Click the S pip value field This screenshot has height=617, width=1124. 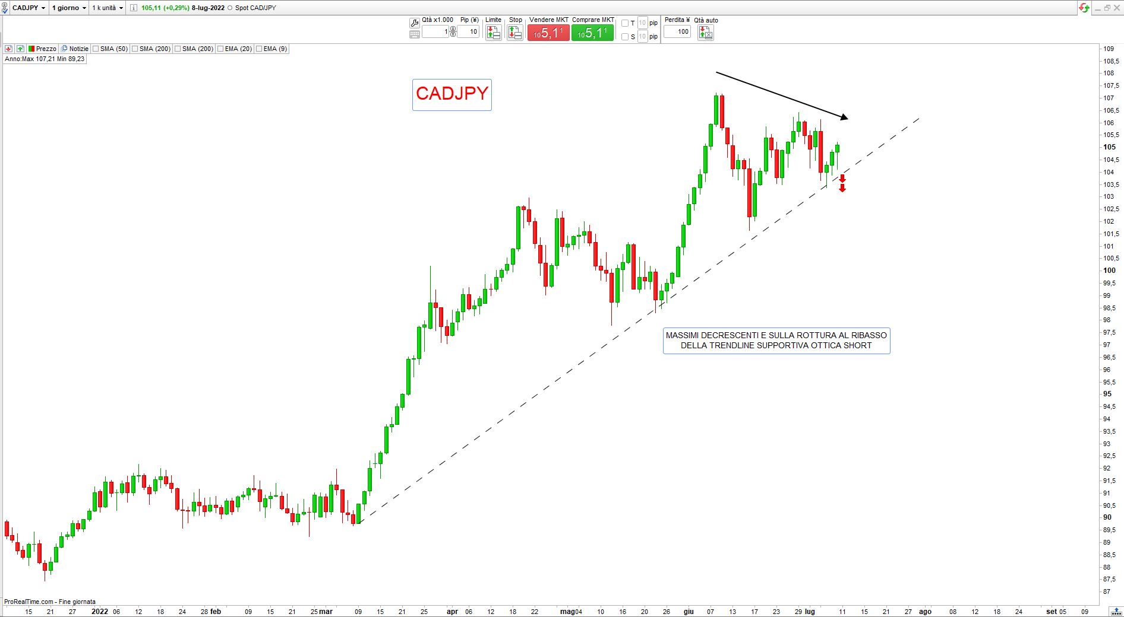pos(642,37)
